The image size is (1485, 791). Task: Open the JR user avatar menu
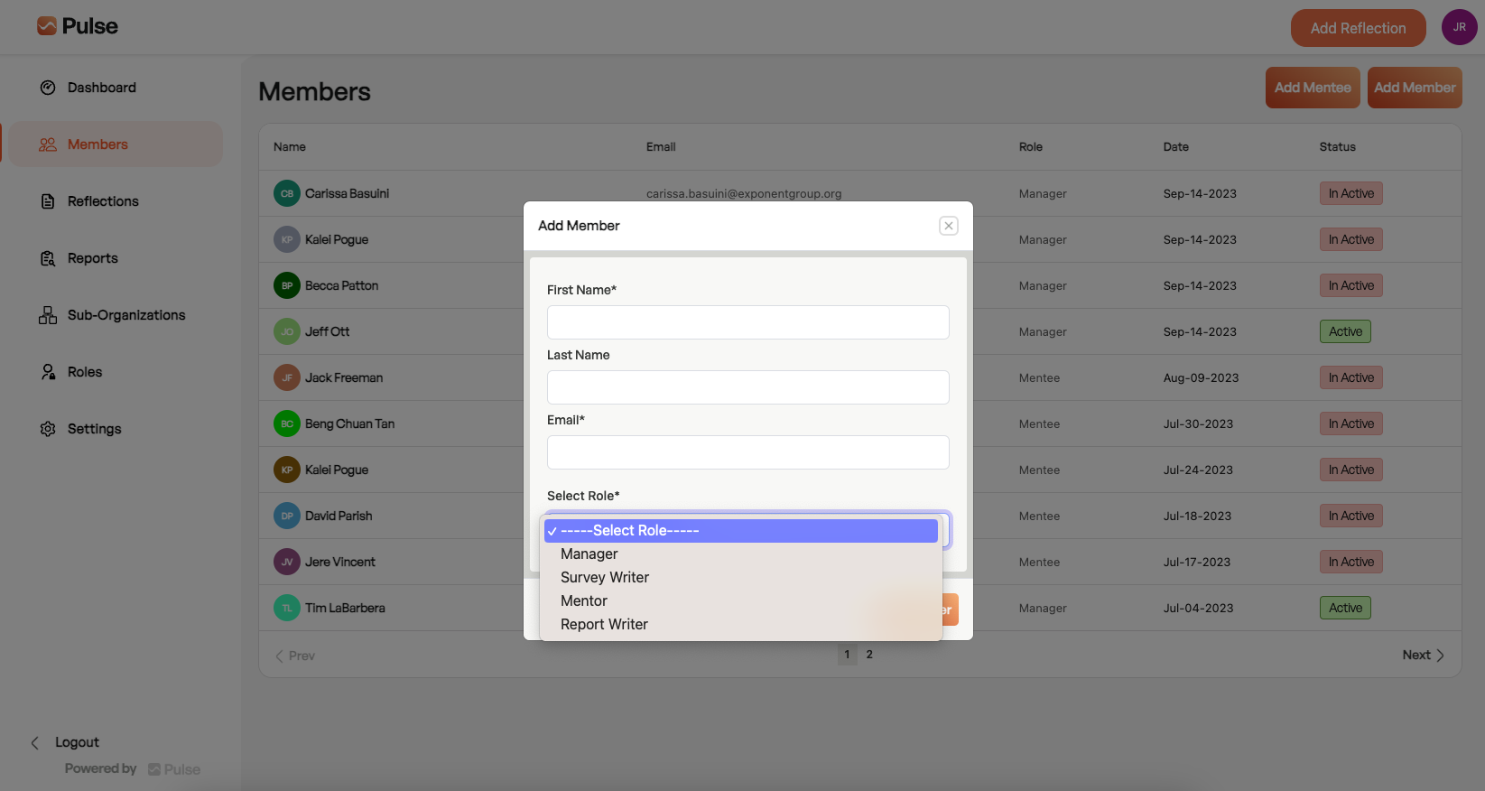(x=1459, y=27)
